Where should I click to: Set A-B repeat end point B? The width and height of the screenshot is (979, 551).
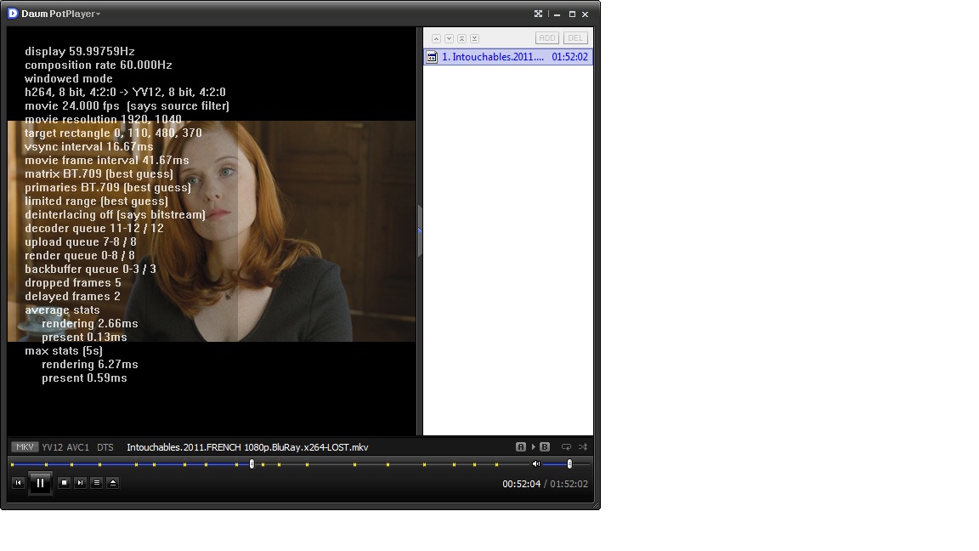pos(544,446)
